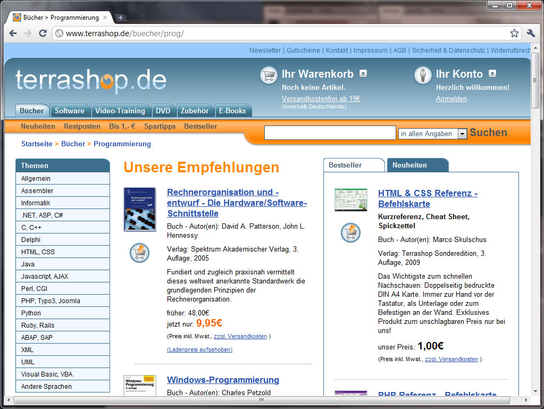Click the Rechnerorganisation book cover thumbnail
The image size is (544, 409).
(139, 209)
